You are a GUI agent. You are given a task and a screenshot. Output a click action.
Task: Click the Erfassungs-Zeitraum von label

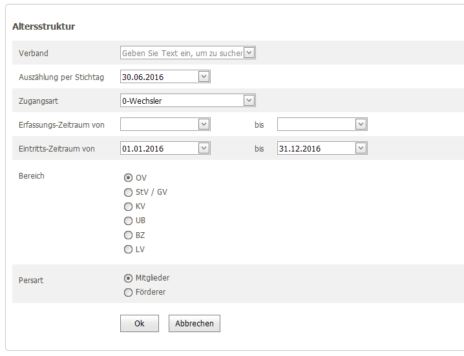(x=61, y=125)
